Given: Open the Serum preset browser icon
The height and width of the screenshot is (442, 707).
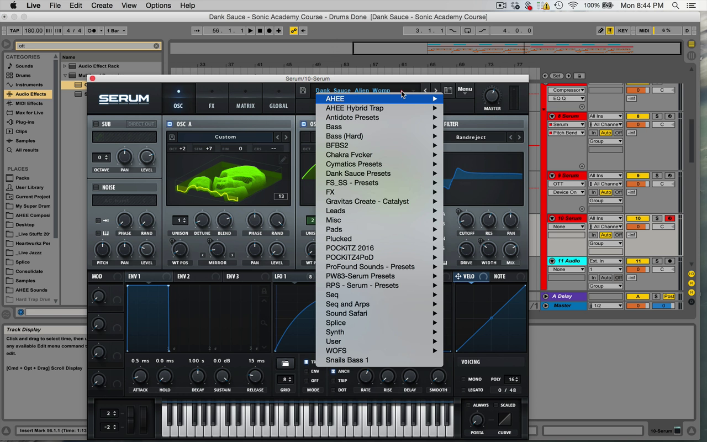Looking at the screenshot, I should 448,90.
